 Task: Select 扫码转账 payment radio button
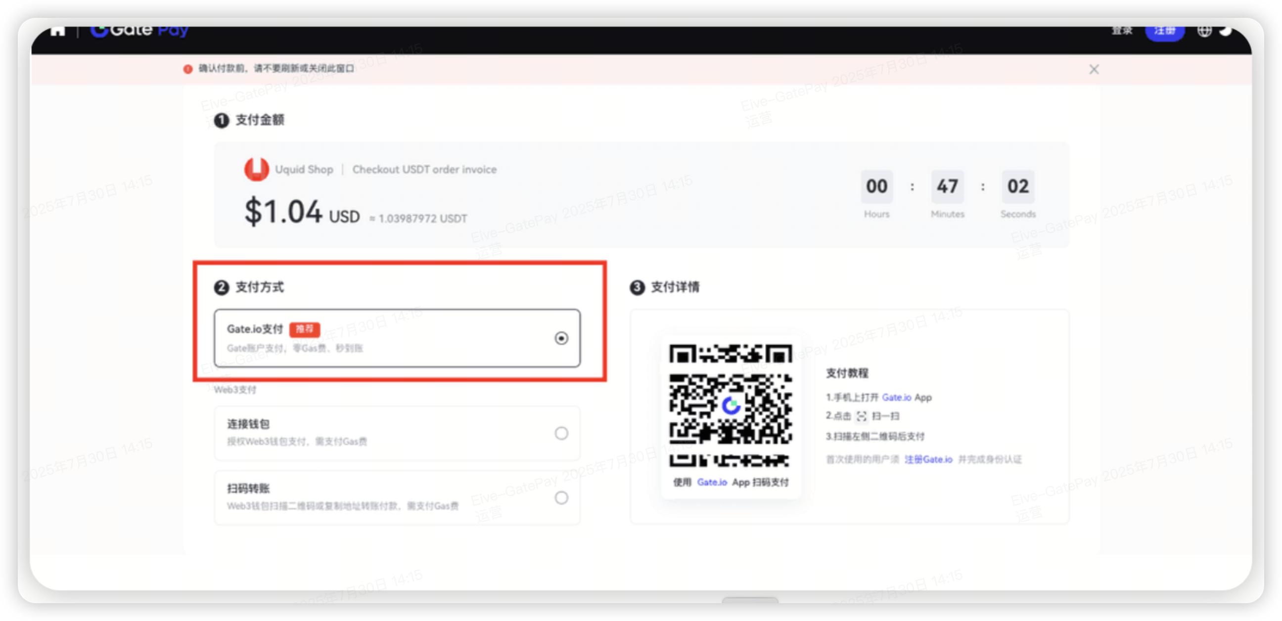[x=561, y=497]
